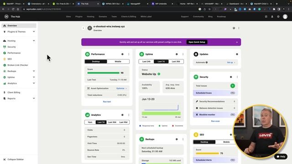The width and height of the screenshot is (292, 164).
Task: Click Run scan in Security widget
Action: point(215,121)
